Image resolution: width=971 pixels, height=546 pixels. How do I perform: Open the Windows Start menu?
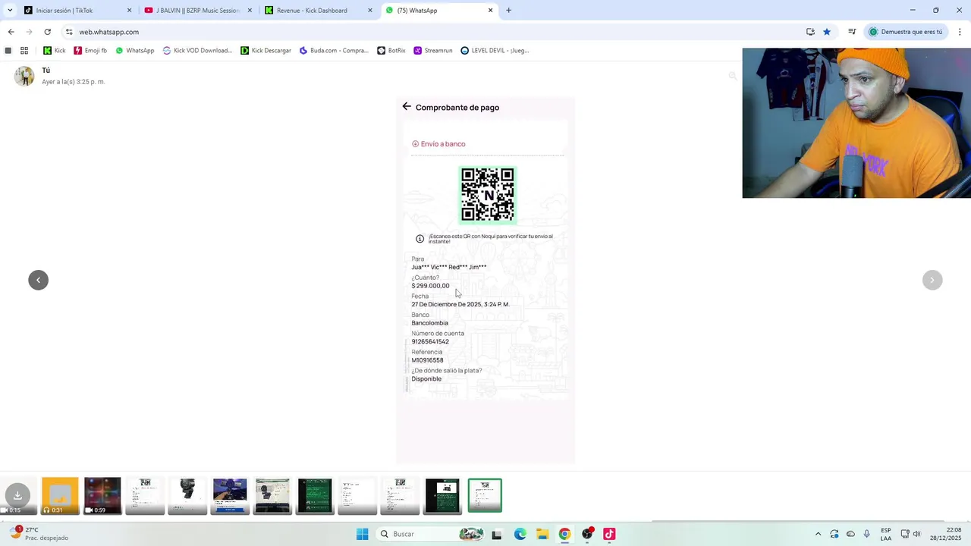coord(363,534)
